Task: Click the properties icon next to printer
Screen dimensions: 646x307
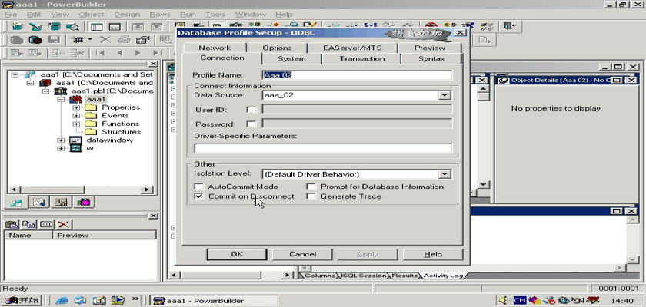Action: click(x=142, y=40)
